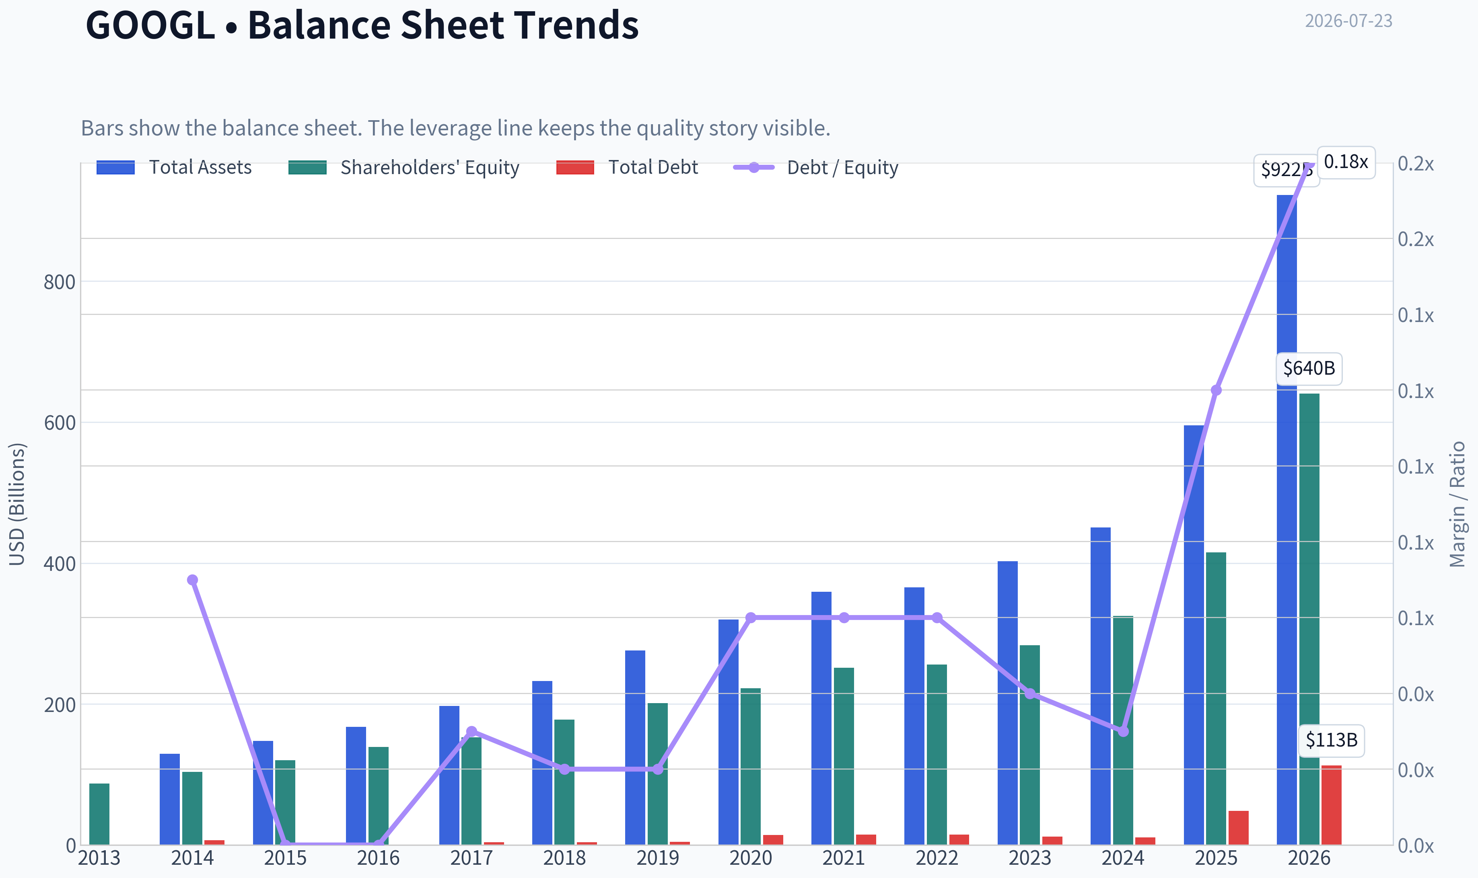Click the 400 y-axis tick label
The image size is (1478, 878).
click(59, 564)
